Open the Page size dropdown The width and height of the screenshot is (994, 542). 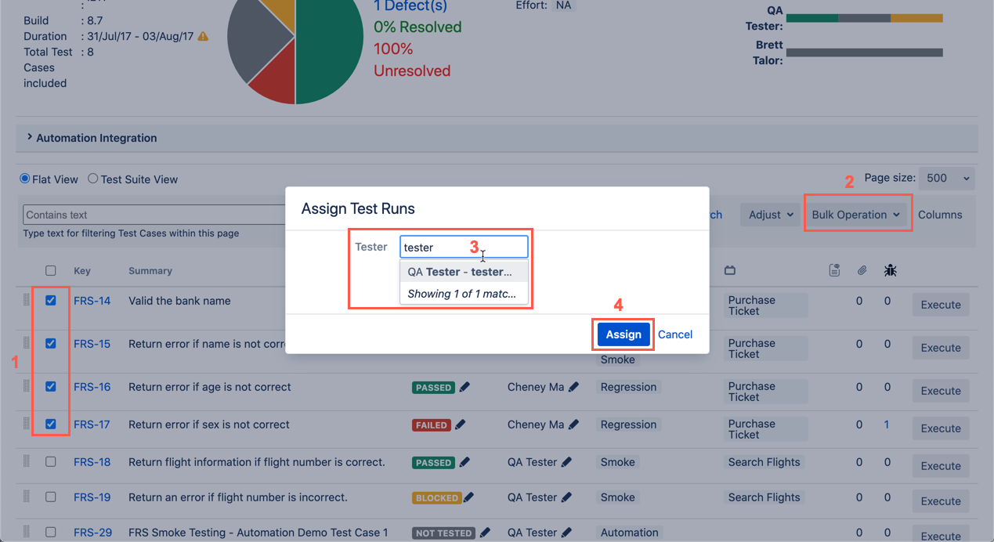click(x=945, y=178)
